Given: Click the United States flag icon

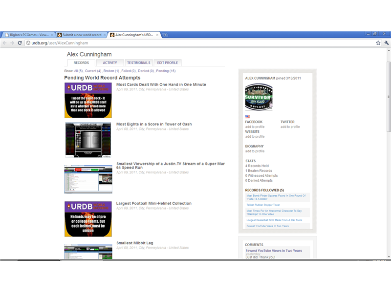Looking at the screenshot, I should click(x=247, y=117).
